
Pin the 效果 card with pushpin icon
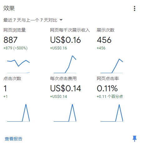135,139
